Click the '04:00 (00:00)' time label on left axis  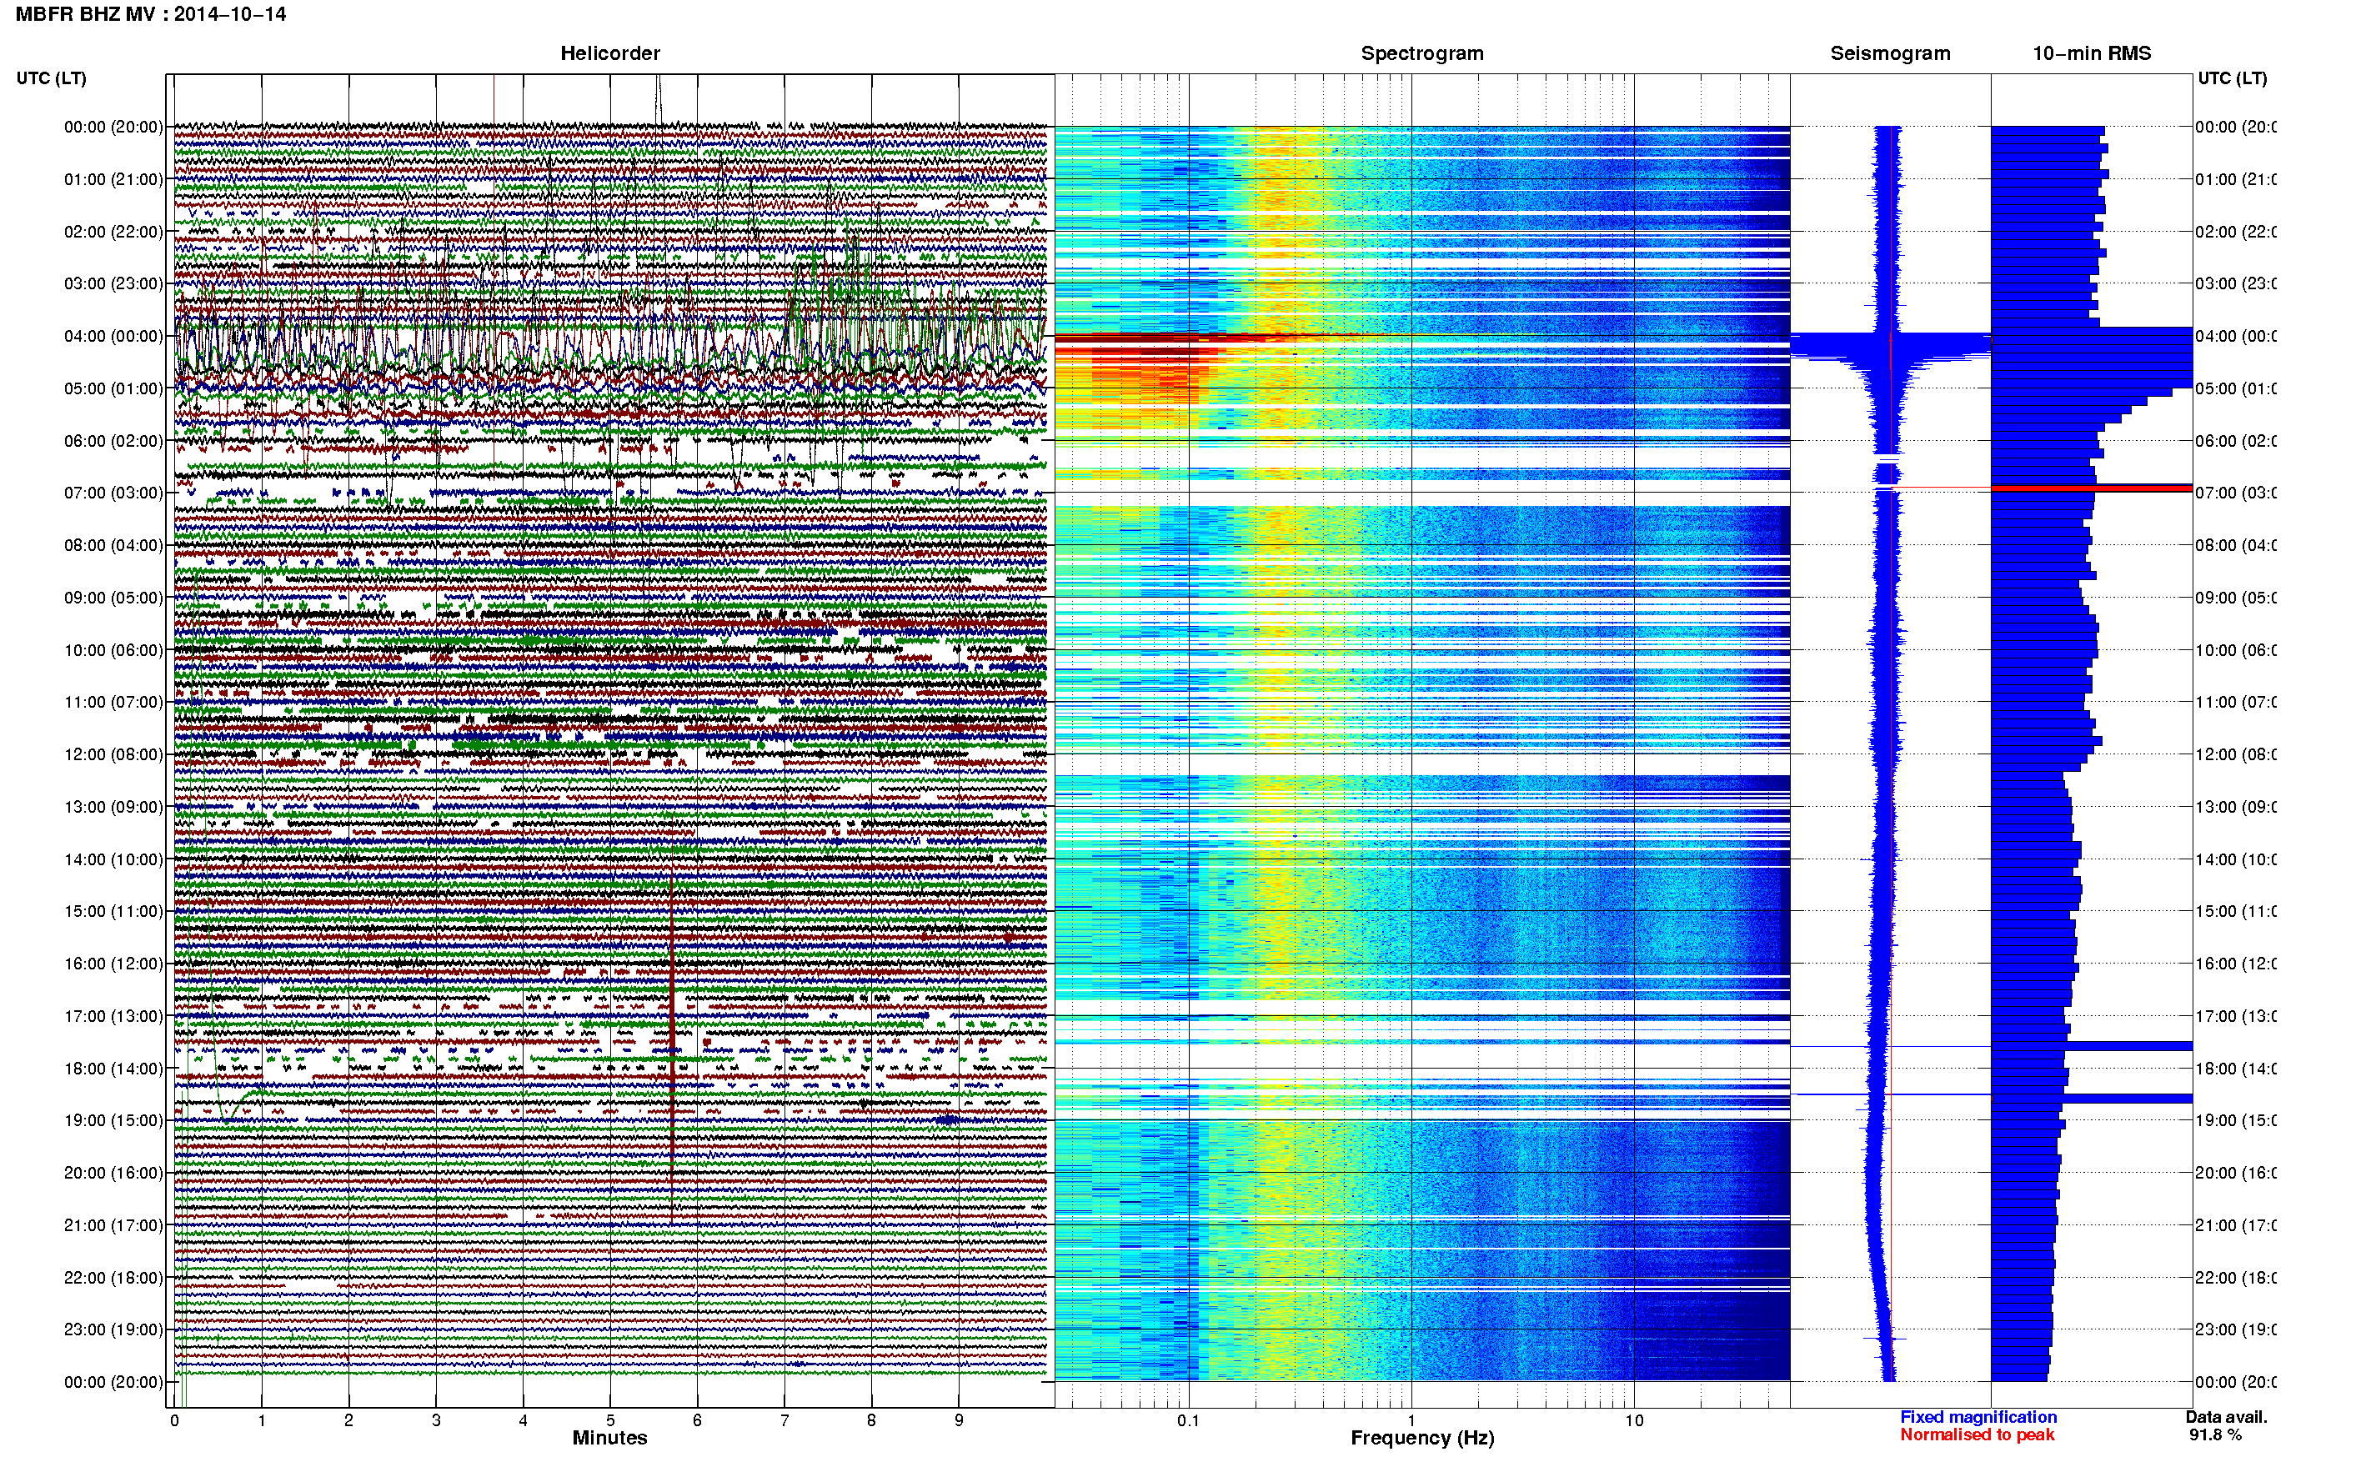[113, 336]
